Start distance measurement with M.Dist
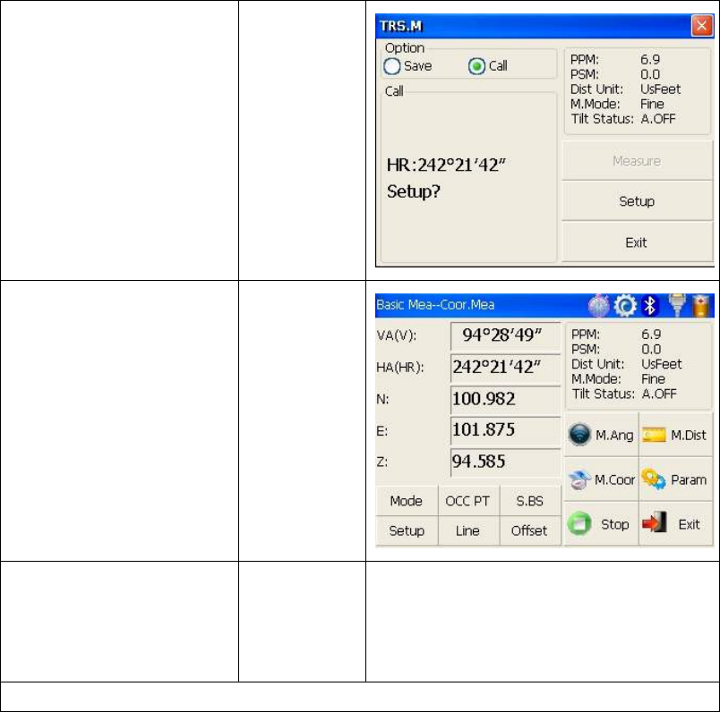Screen dimensions: 720x712 (675, 435)
